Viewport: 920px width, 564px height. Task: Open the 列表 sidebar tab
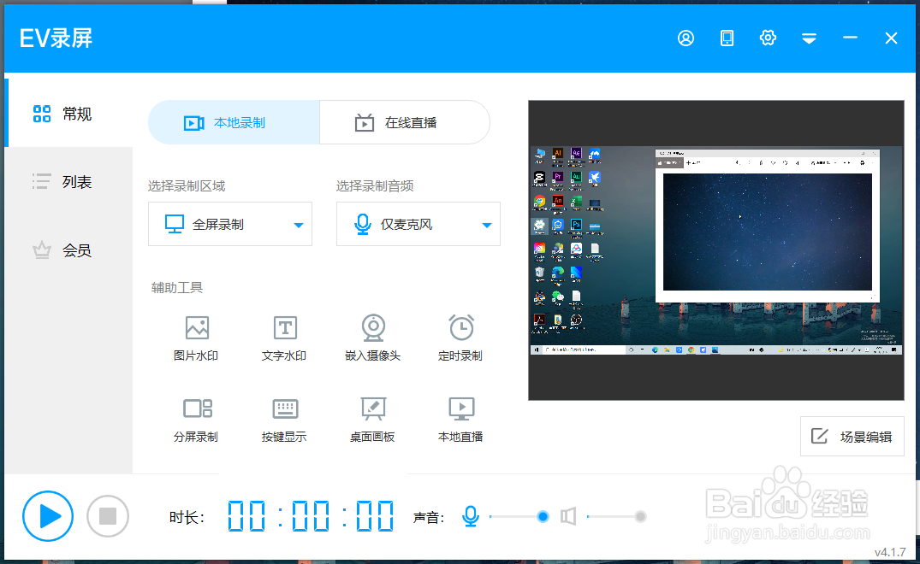click(68, 181)
